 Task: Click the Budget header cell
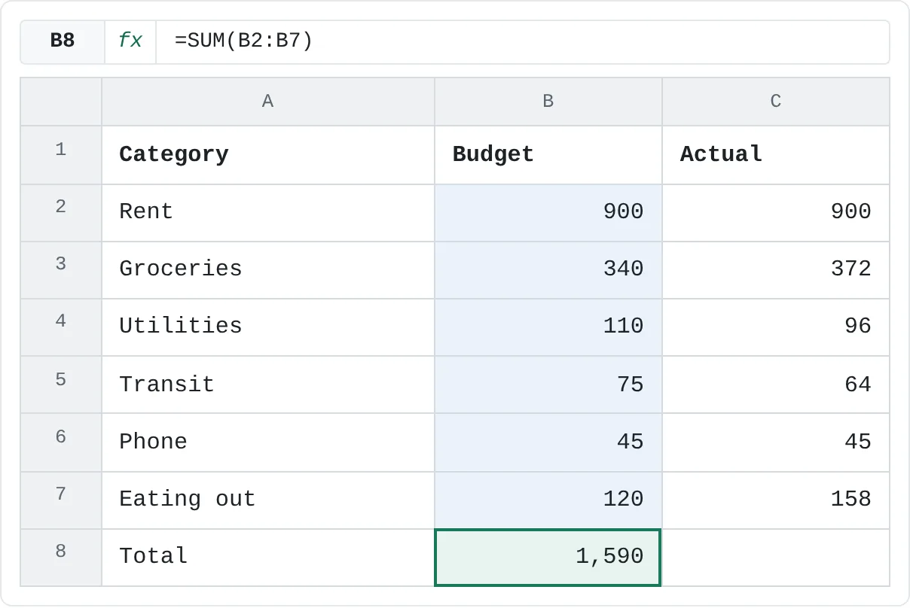point(548,155)
